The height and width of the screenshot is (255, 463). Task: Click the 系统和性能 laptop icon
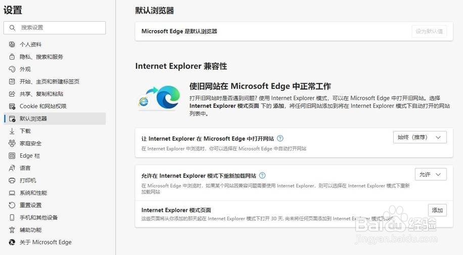(x=12, y=193)
